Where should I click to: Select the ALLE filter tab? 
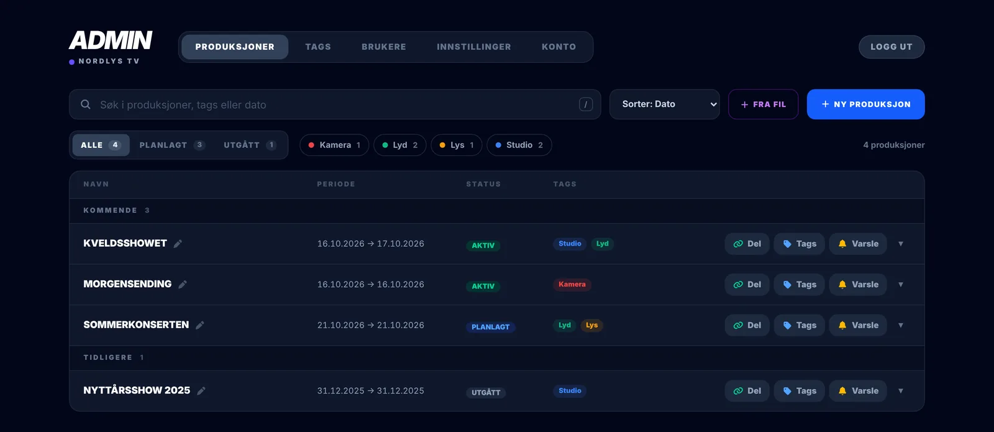(101, 145)
